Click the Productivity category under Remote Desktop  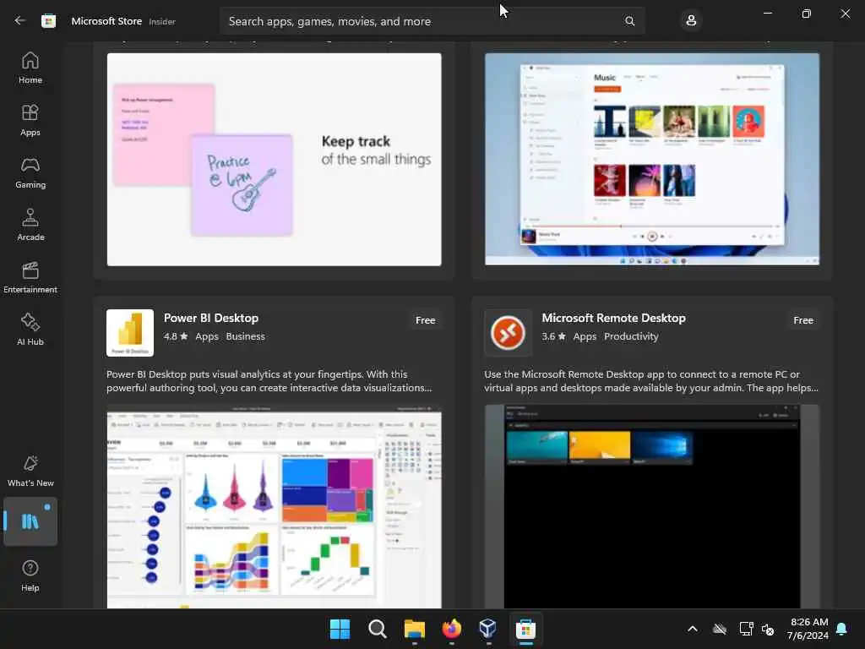(x=631, y=336)
